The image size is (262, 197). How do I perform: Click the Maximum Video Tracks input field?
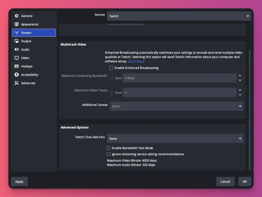tap(179, 92)
